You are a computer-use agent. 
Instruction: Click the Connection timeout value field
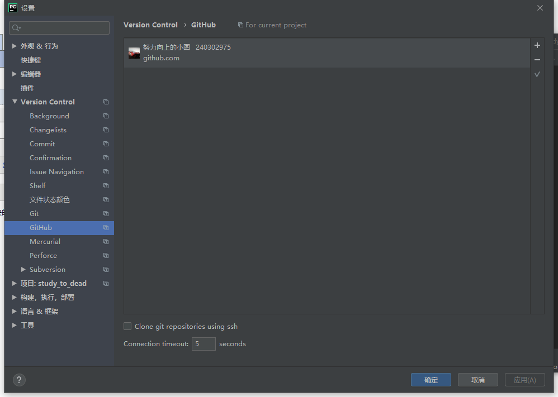[204, 344]
